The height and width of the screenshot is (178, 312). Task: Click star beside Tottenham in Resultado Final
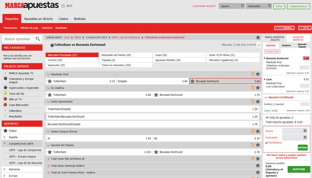[x=50, y=81]
